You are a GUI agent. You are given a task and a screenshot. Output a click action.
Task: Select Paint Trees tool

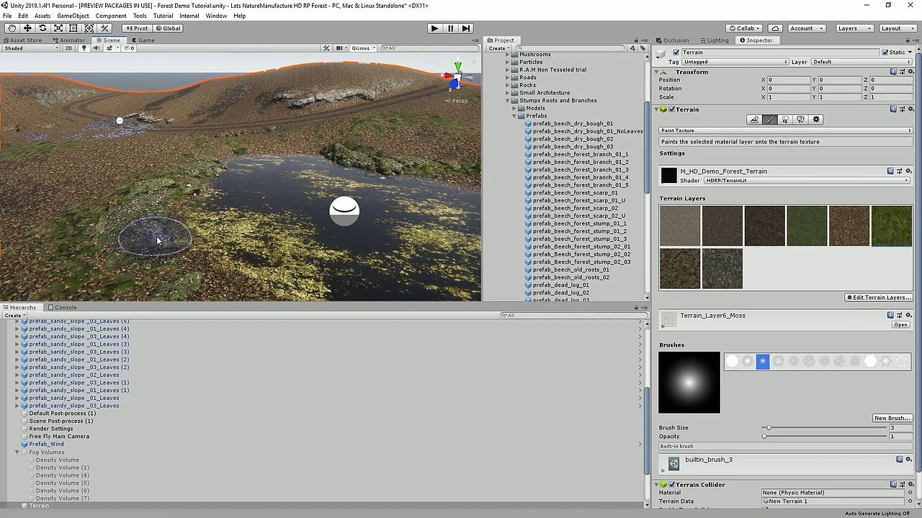pos(785,120)
